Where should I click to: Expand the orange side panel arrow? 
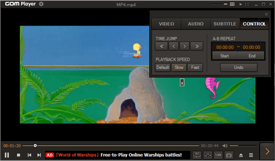267,152
